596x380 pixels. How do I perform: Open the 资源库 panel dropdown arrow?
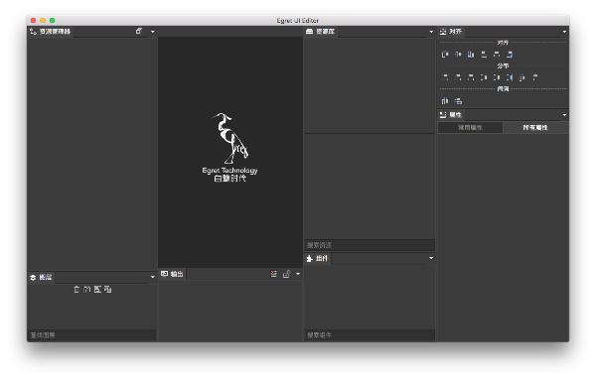coord(431,32)
